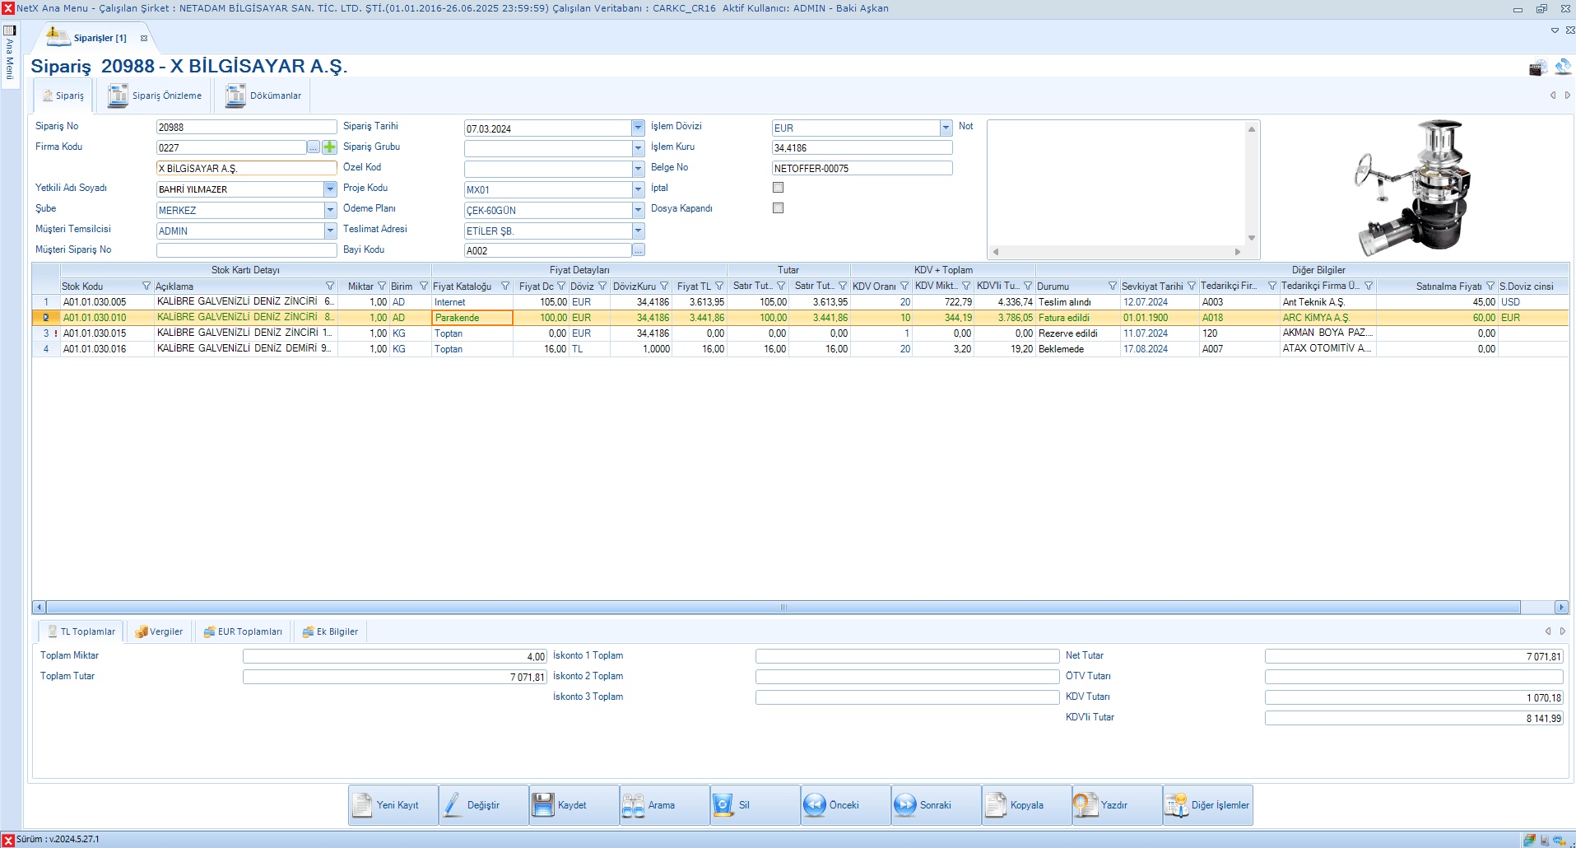
Task: Open the İşlem Dövizi currency dropdown
Action: point(946,128)
